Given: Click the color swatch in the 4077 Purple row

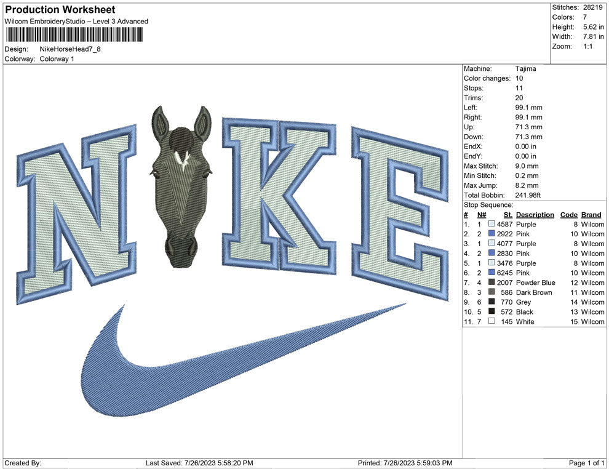Looking at the screenshot, I should 492,243.
